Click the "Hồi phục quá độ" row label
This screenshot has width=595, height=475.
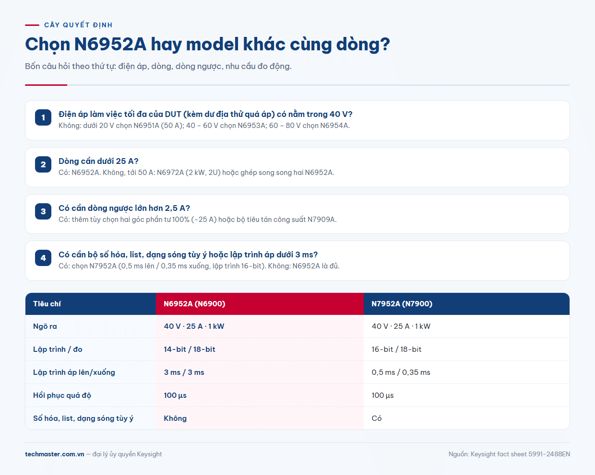(62, 395)
